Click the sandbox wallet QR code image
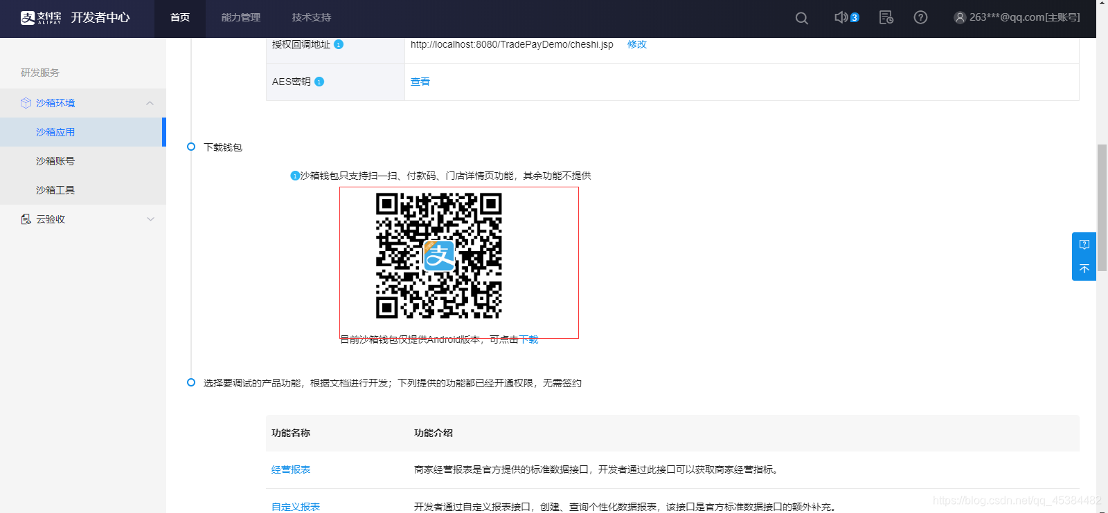The height and width of the screenshot is (513, 1108). [x=439, y=256]
